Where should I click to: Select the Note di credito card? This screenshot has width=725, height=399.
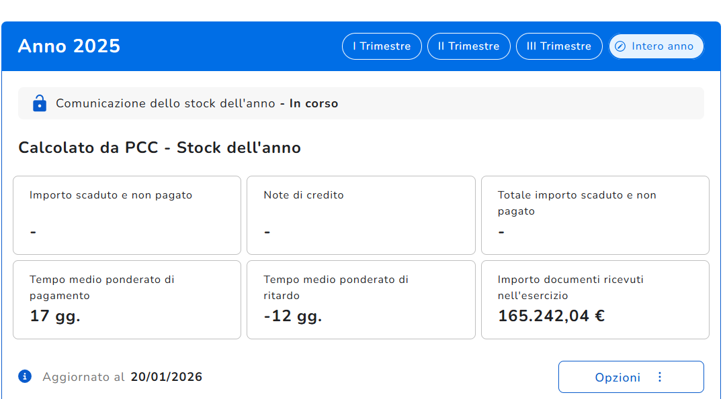361,215
